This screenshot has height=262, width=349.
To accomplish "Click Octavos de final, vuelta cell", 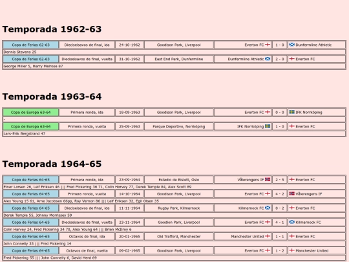I will click(x=87, y=250).
